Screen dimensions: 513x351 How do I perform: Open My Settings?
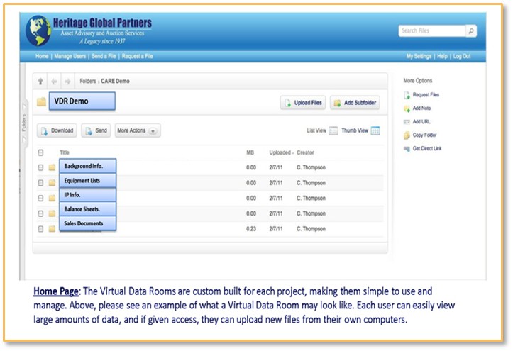[419, 56]
